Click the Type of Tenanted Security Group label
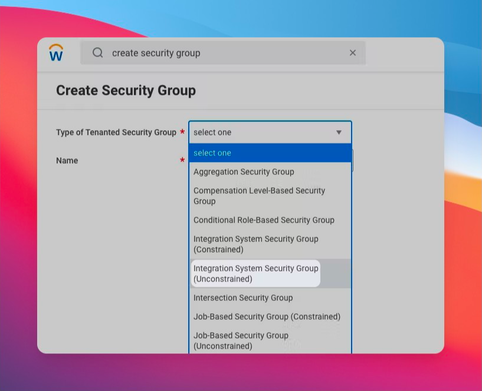Screen dimensions: 482x391 (x=116, y=132)
